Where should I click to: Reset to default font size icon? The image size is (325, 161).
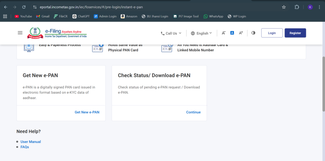click(x=232, y=33)
